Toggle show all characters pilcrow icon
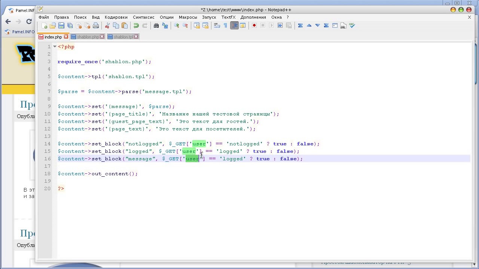The width and height of the screenshot is (479, 269). click(225, 25)
